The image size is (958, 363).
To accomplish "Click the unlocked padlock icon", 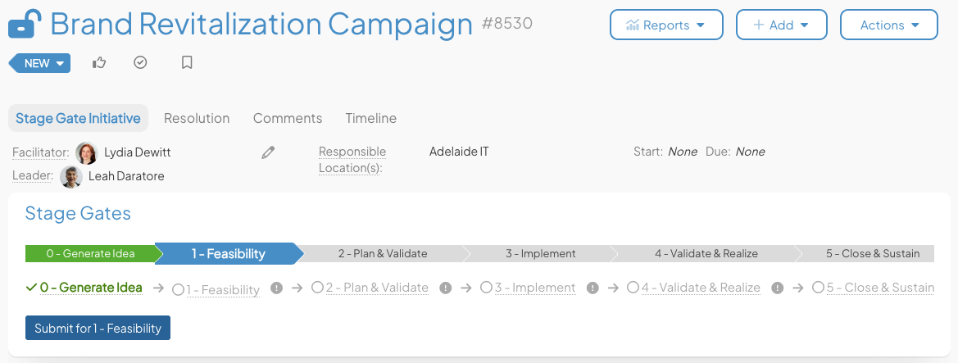I will coord(25,25).
